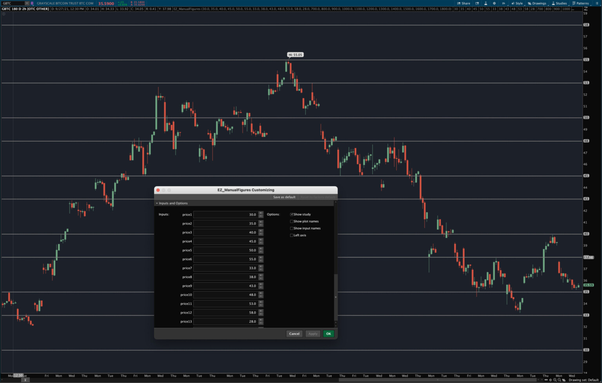This screenshot has width=602, height=383.
Task: Uncheck the Show study checkbox
Action: pyautogui.click(x=292, y=214)
